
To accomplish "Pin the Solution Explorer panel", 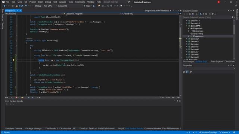I will point(231,11).
